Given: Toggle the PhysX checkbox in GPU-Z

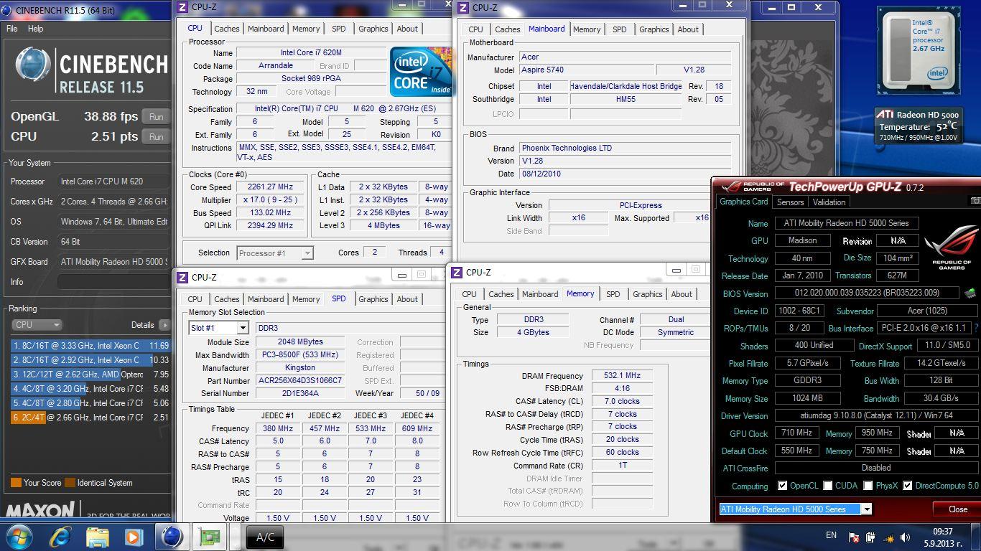Looking at the screenshot, I should click(868, 486).
